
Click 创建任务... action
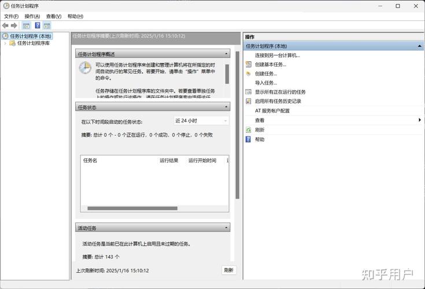(266, 73)
